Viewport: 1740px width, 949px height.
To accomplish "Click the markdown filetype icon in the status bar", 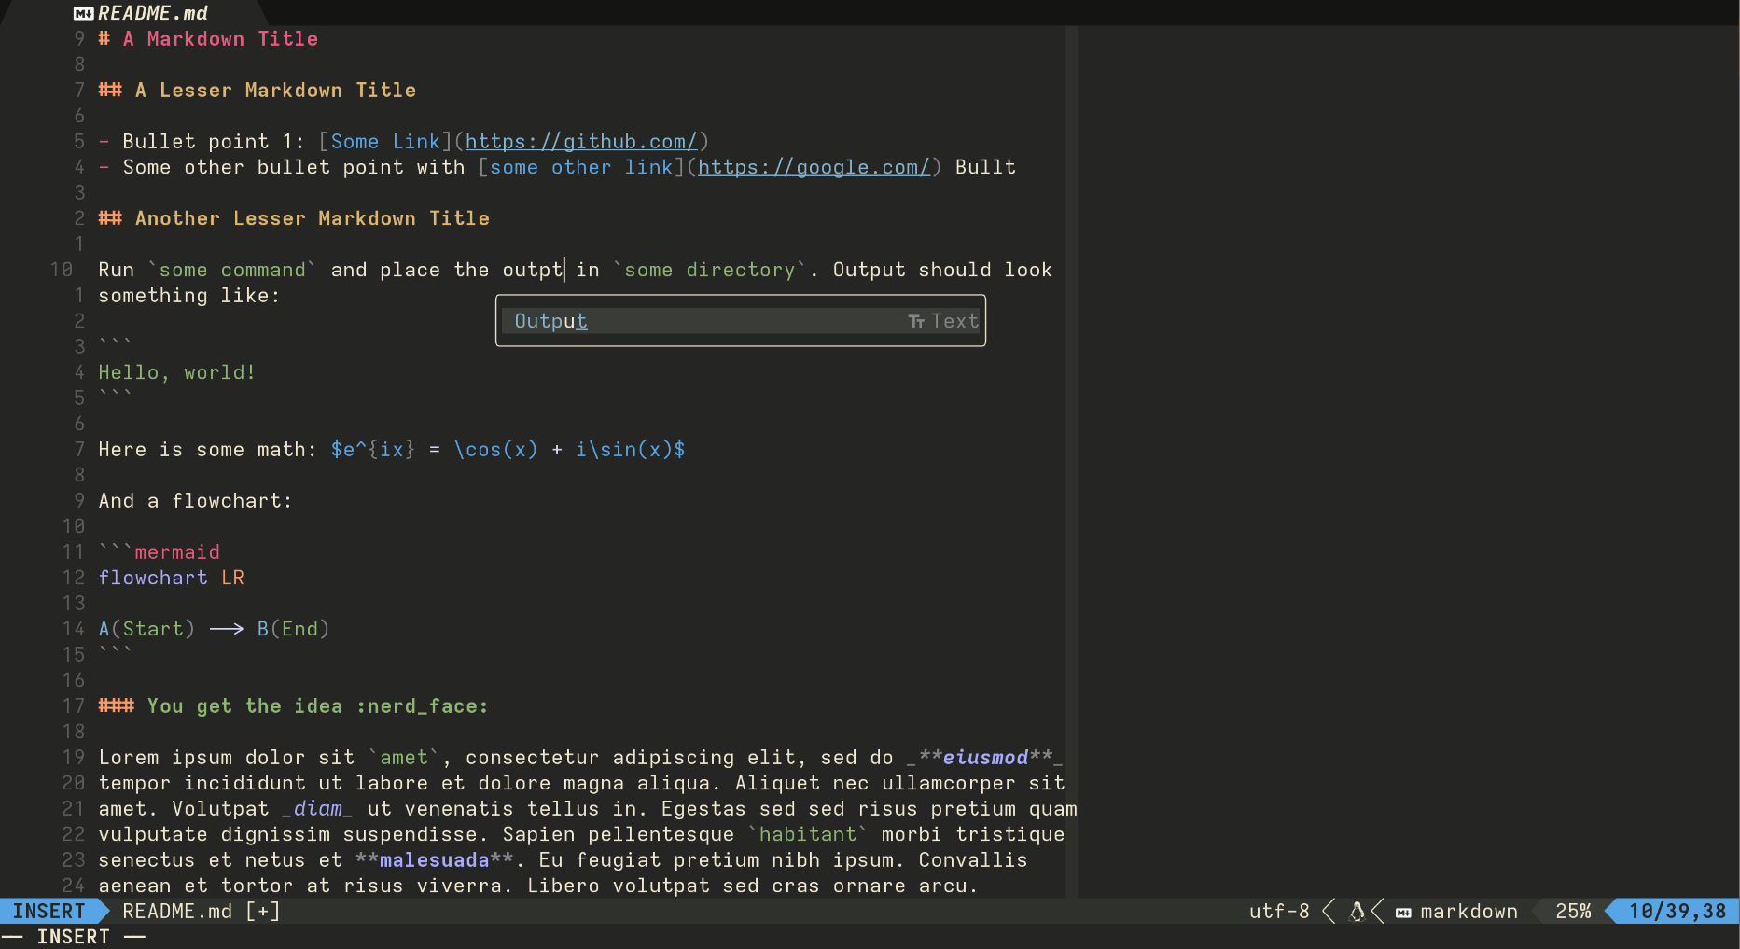I will [x=1402, y=912].
